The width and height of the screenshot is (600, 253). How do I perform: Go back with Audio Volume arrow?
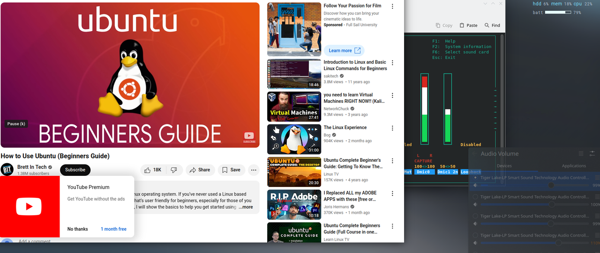point(474,153)
